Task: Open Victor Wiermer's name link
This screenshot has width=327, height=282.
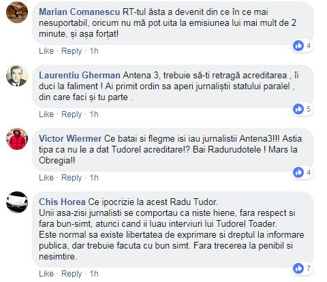Action: (x=70, y=139)
